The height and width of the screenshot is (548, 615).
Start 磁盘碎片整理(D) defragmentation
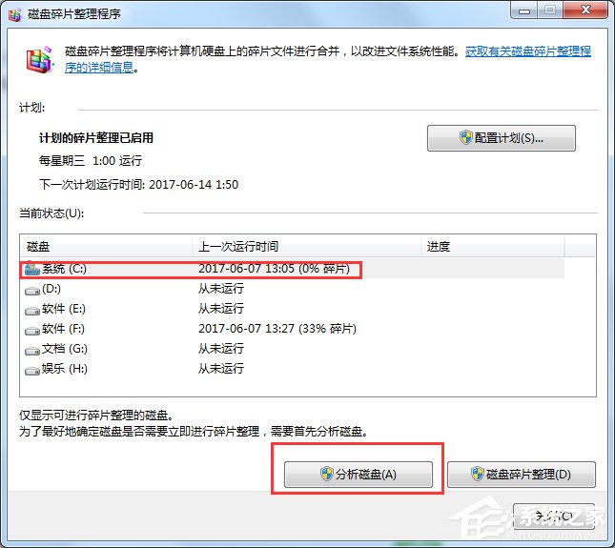521,475
